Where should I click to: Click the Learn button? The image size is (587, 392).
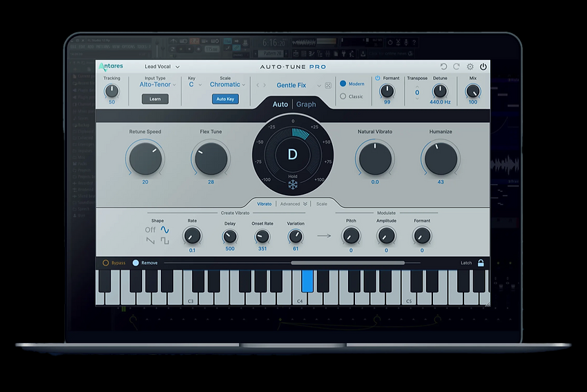click(x=155, y=99)
